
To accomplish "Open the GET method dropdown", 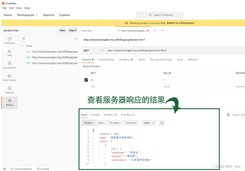I will pos(93,50).
